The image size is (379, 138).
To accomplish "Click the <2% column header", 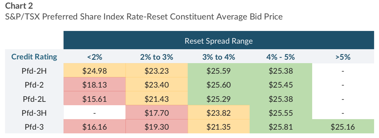I will (95, 57).
